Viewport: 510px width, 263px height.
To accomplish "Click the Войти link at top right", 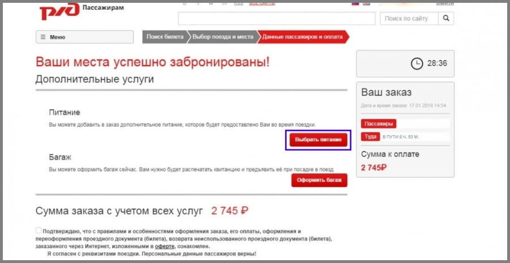I will 444,3.
